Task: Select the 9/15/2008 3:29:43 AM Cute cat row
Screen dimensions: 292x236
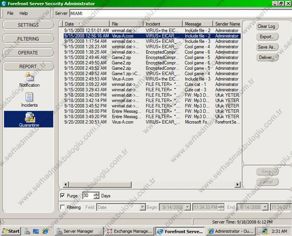Action: coord(152,89)
